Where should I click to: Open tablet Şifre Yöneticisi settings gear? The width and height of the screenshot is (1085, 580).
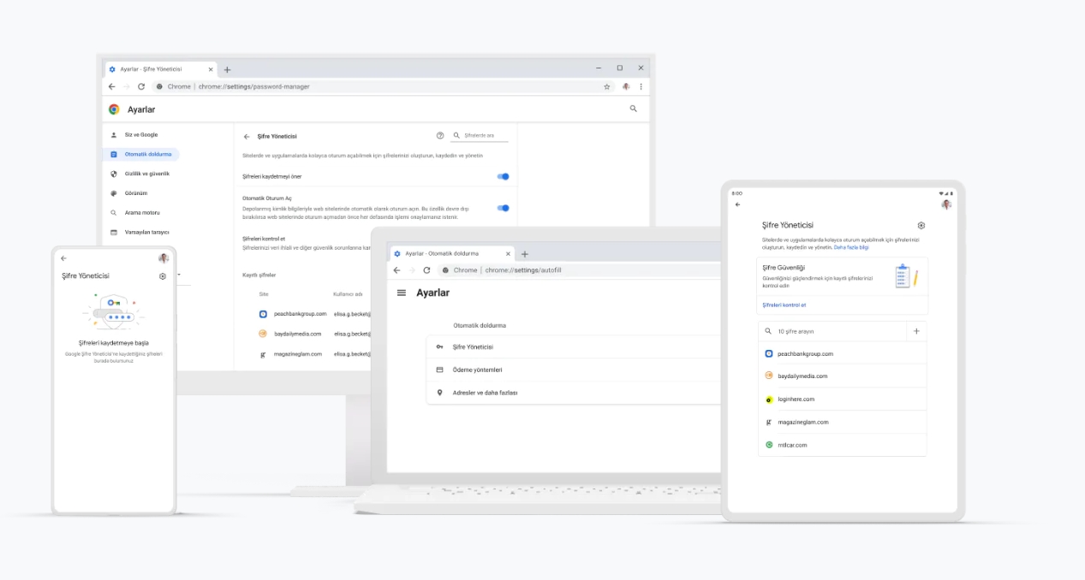point(921,226)
